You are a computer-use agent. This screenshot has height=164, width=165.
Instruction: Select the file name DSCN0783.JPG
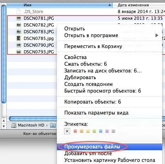pos(39,32)
